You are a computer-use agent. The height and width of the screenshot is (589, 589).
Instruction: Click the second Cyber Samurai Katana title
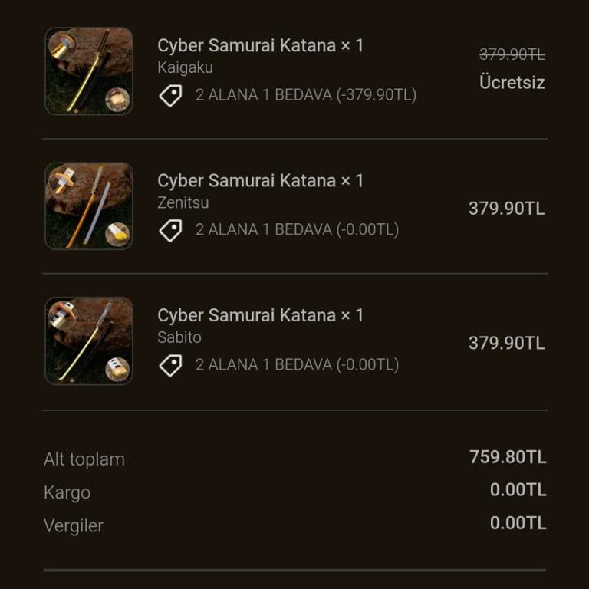[x=260, y=181]
